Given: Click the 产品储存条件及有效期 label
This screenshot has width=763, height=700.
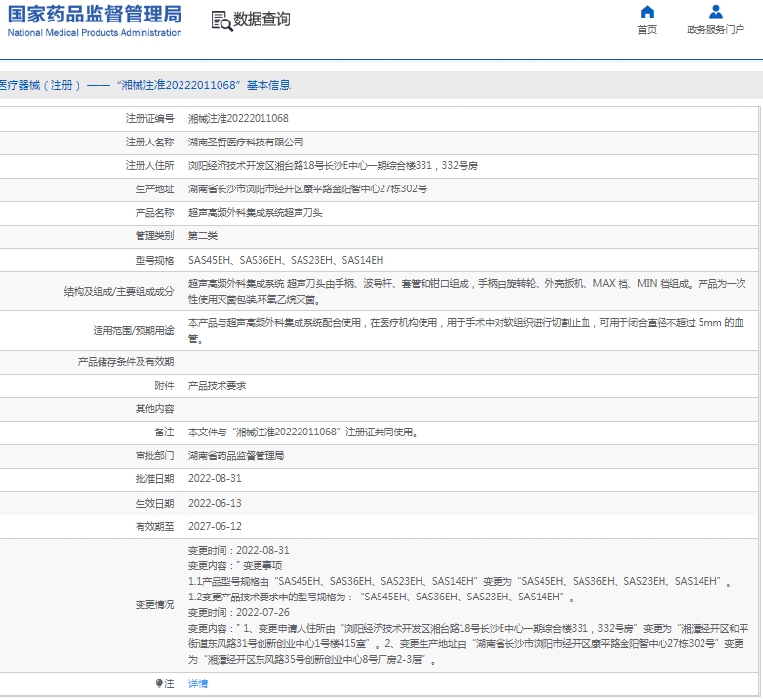Looking at the screenshot, I should [126, 362].
